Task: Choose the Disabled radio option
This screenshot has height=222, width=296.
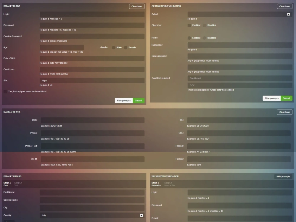Action: (204, 38)
